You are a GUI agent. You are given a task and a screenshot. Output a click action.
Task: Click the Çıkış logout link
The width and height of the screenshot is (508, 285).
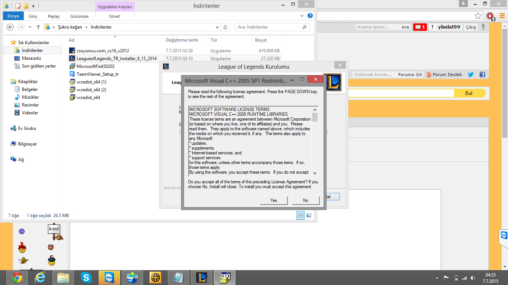tap(471, 27)
